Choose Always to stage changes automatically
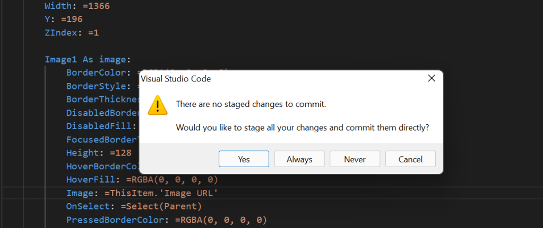 point(299,159)
